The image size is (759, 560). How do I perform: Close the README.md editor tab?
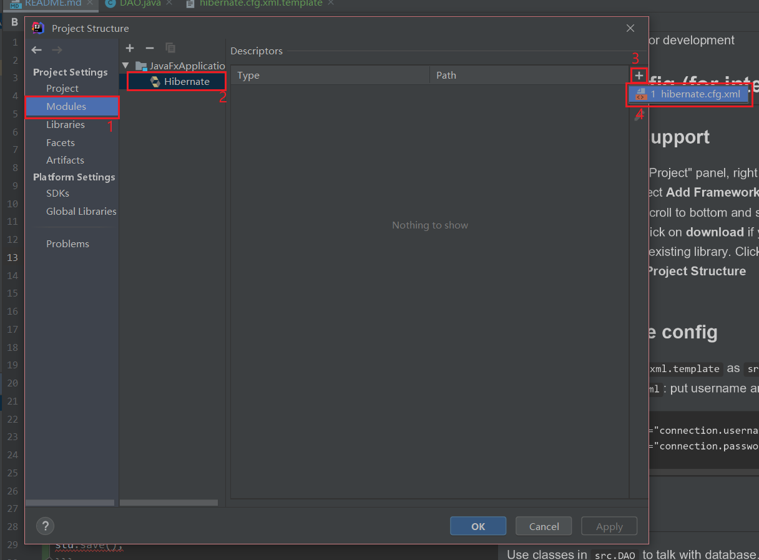tap(90, 3)
